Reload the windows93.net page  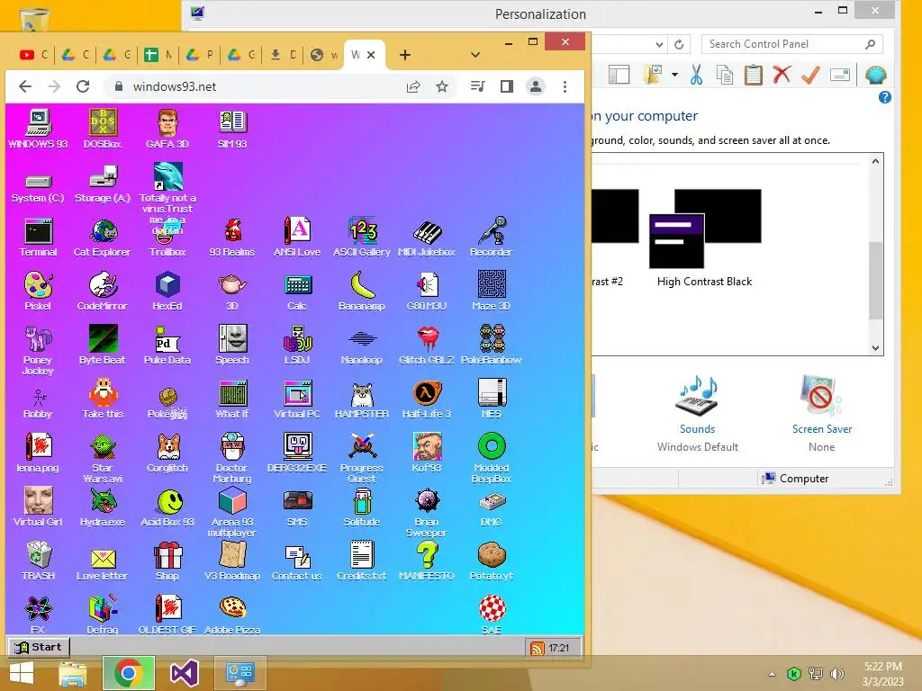[83, 86]
